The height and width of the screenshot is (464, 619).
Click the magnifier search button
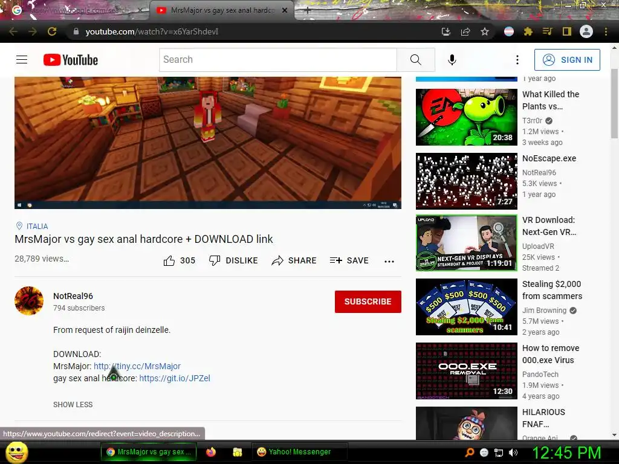pos(416,60)
